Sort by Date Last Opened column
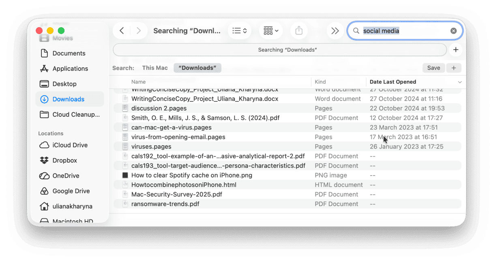 pyautogui.click(x=392, y=82)
